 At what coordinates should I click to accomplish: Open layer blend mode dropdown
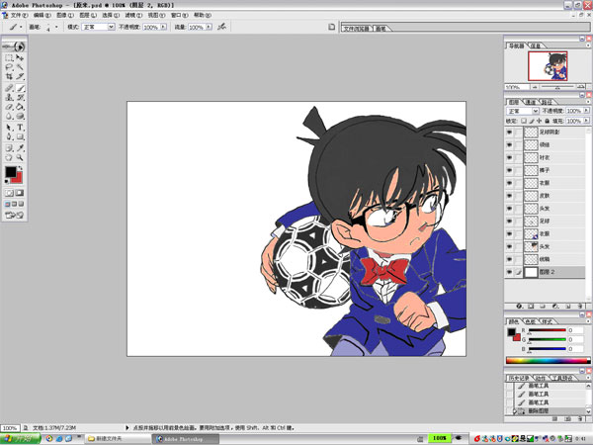coord(535,111)
